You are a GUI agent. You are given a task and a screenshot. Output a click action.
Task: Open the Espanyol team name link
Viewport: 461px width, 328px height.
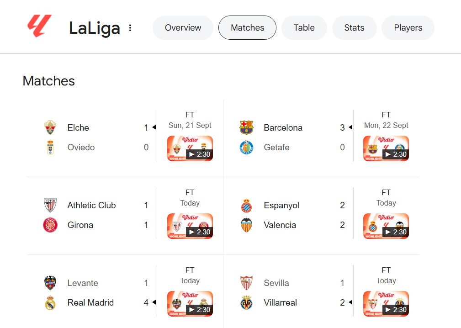281,205
